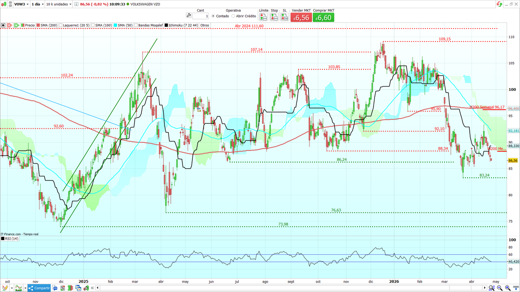Open the dropdown arrow beside the indicators icon

pos(25,288)
